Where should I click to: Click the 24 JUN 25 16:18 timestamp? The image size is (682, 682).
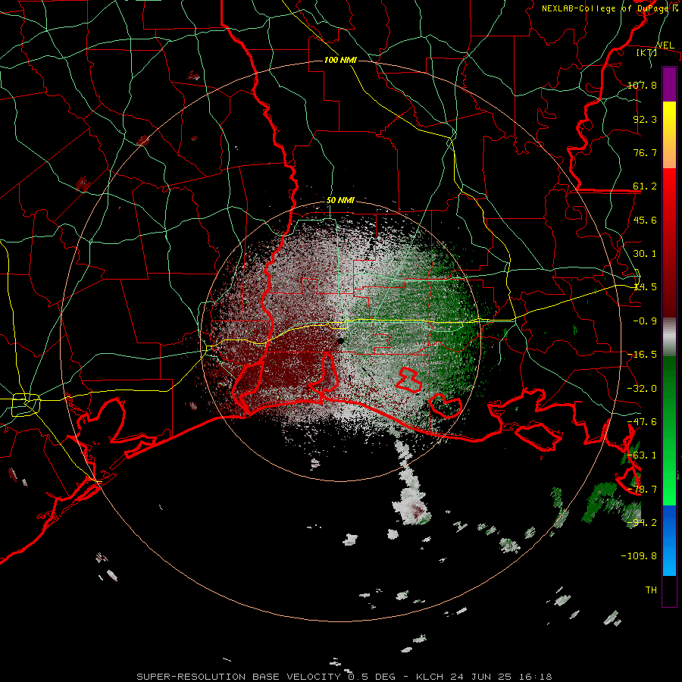[x=501, y=677]
